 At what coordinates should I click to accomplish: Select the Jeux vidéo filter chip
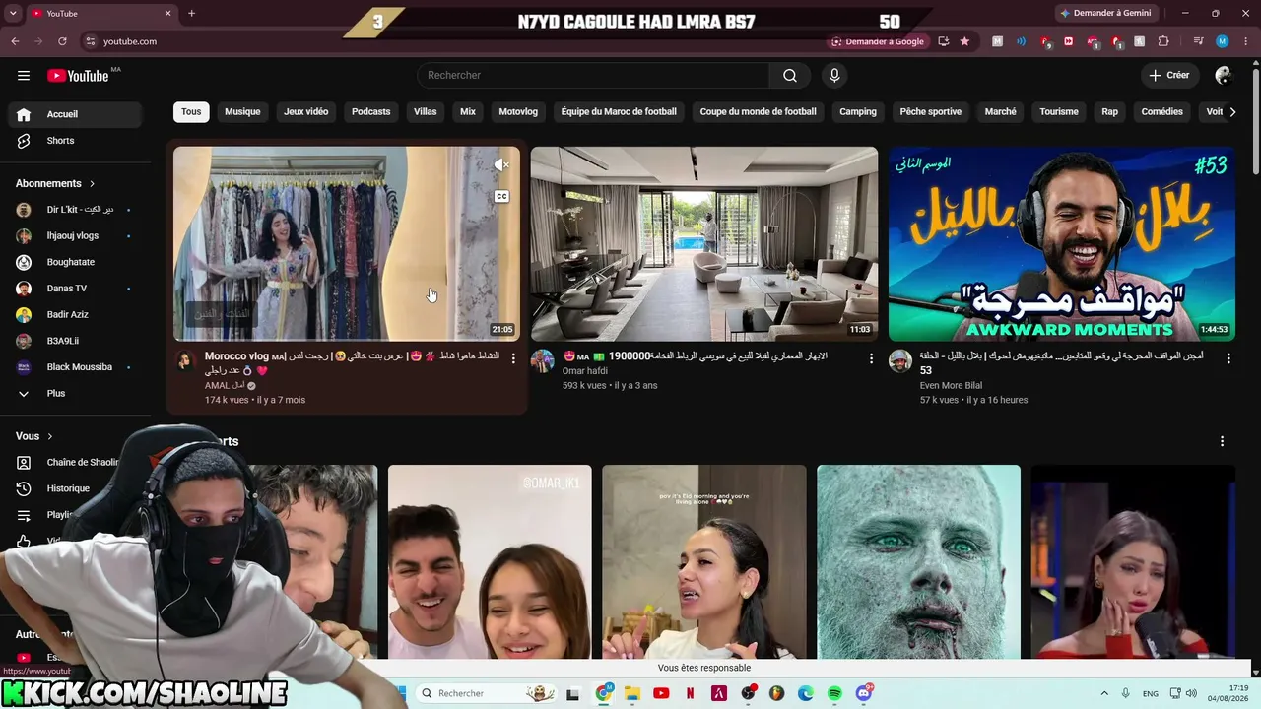pos(306,112)
